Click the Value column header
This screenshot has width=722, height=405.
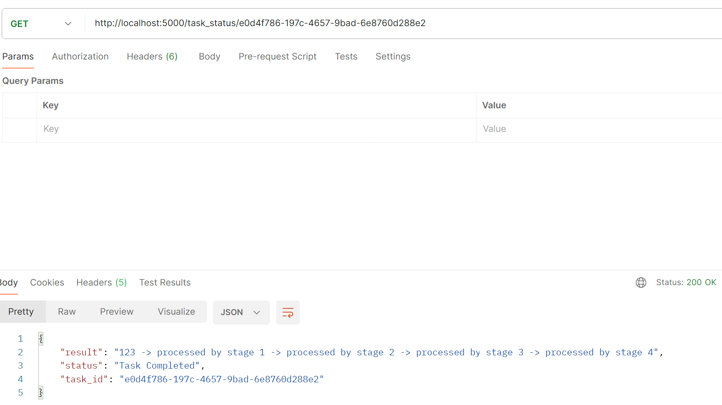[x=494, y=105]
